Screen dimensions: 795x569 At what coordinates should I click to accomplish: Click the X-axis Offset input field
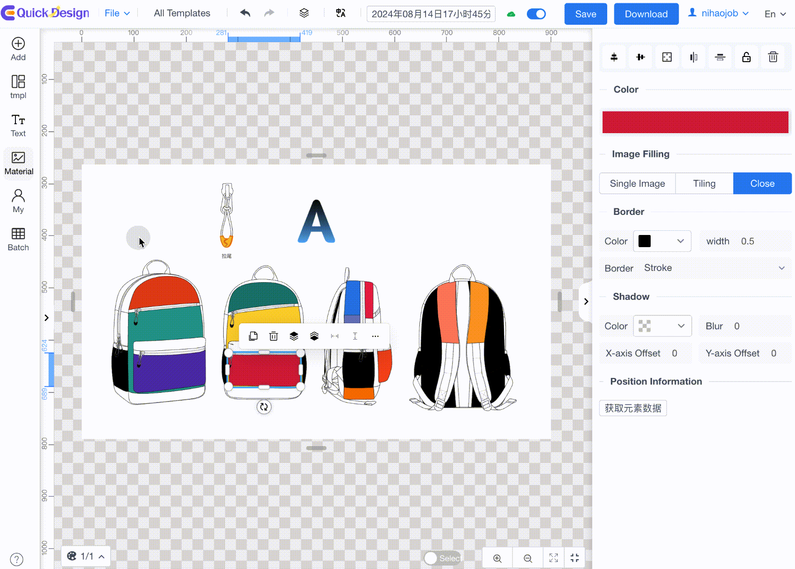pos(681,353)
